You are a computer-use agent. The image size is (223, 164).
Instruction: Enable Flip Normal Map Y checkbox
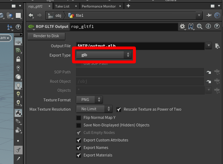click(x=79, y=118)
